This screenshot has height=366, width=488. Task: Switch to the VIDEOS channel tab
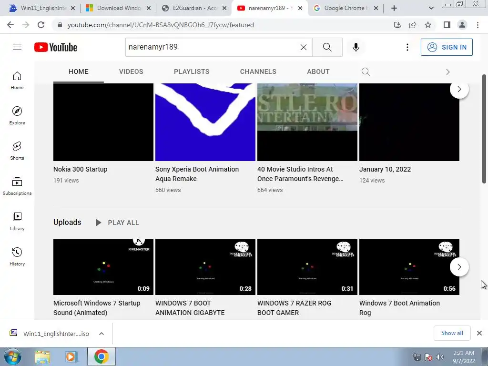coord(131,71)
